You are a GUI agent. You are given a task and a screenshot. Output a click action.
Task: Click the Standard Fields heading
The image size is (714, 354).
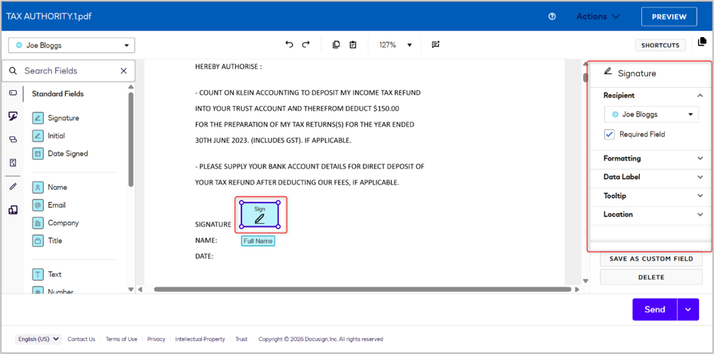[x=57, y=94]
